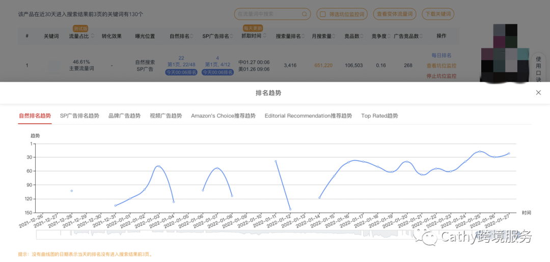Image resolution: width=550 pixels, height=262 pixels.
Task: Open Amazon's Choice推荐趋势 tab
Action: tap(224, 116)
